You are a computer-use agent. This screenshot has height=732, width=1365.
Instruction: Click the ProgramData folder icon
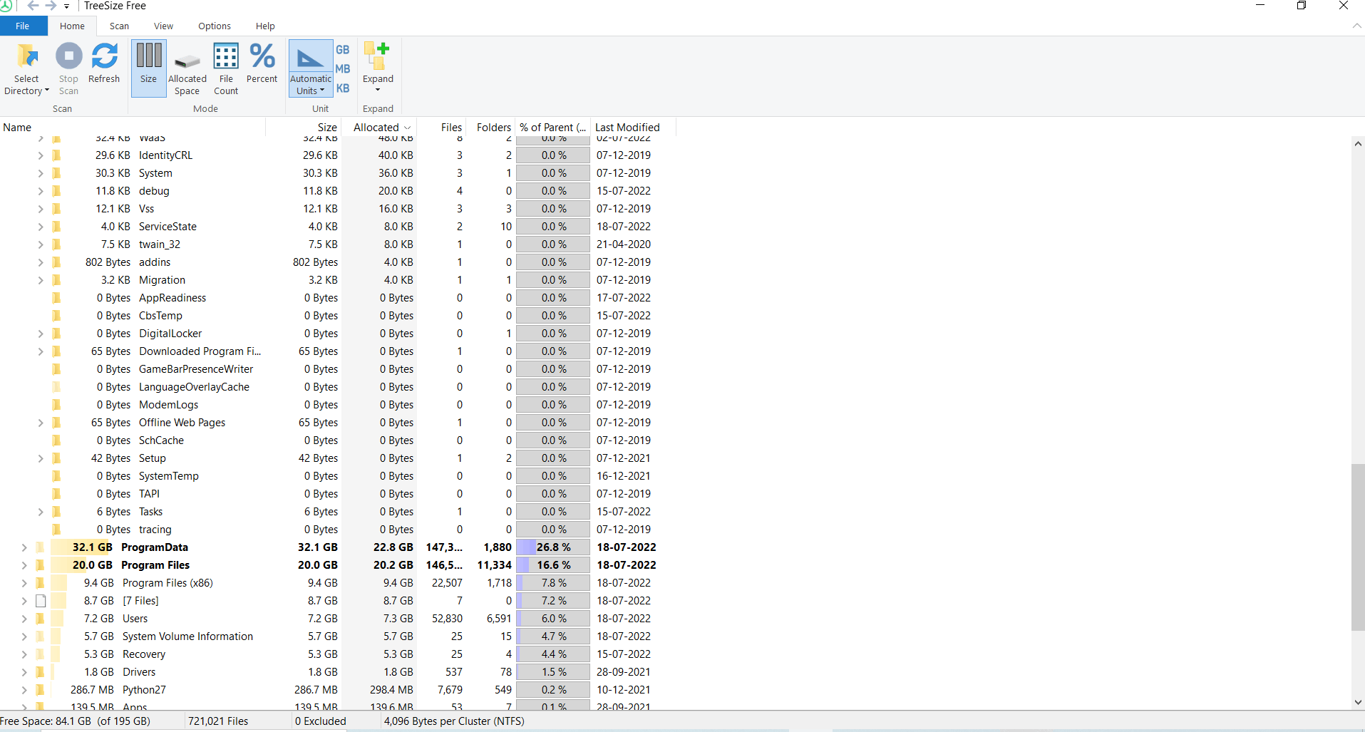tap(41, 547)
